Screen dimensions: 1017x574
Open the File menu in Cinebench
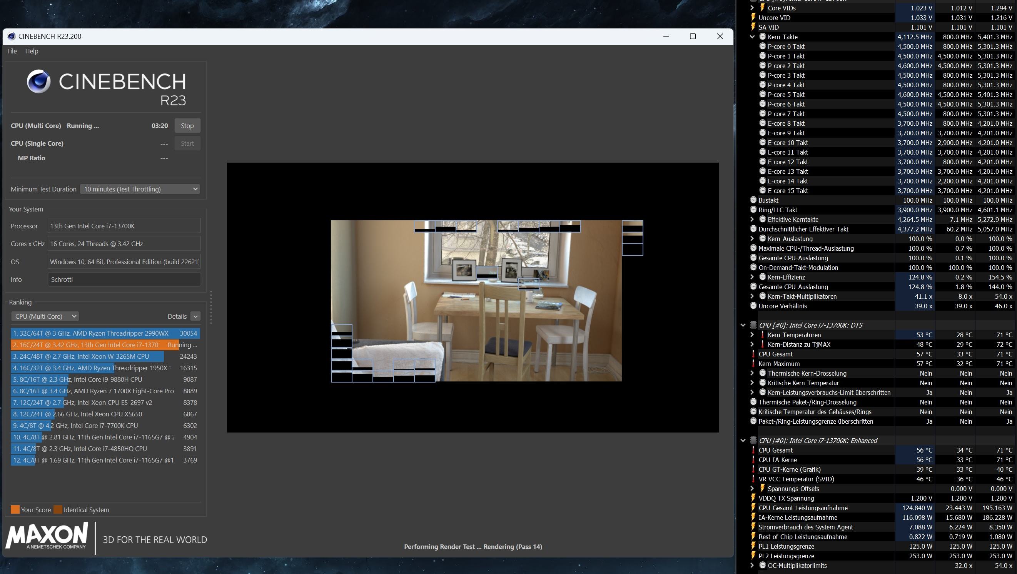click(12, 51)
